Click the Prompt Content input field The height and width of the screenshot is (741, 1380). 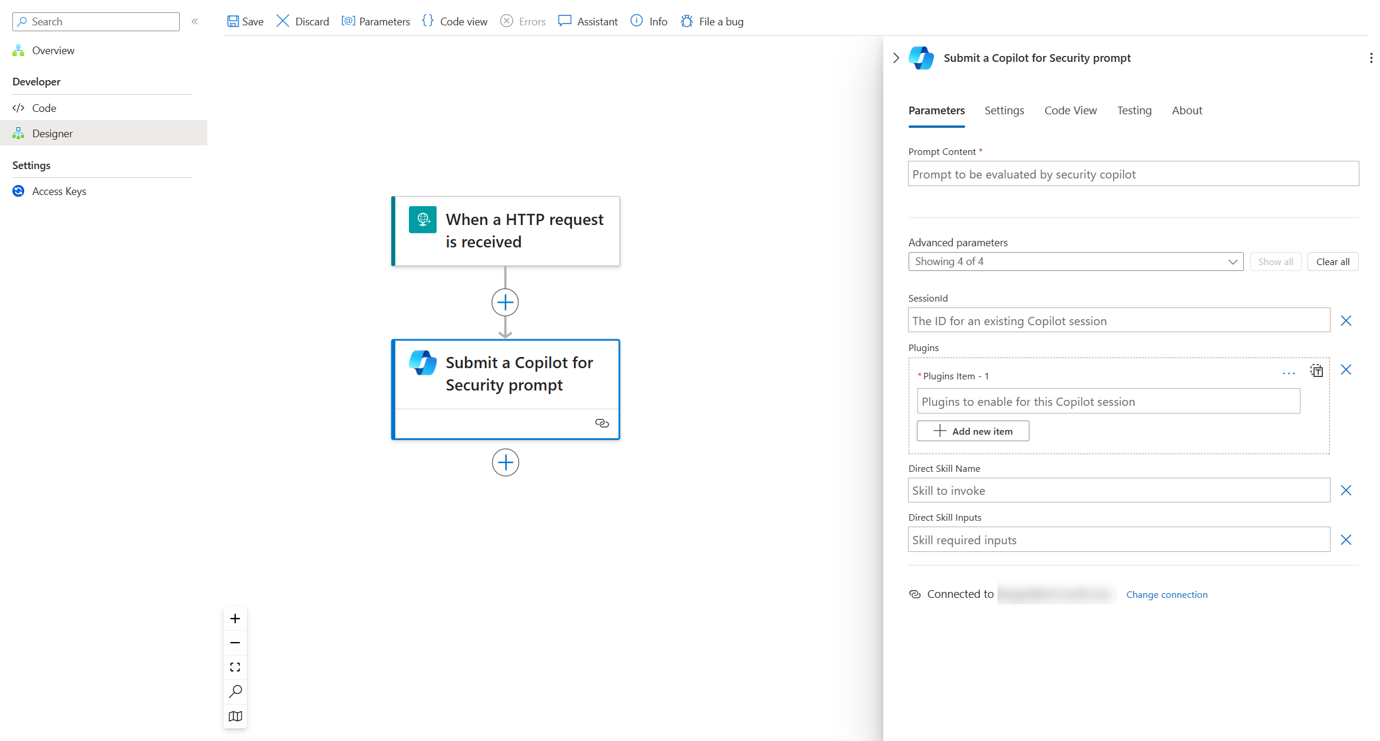point(1133,174)
